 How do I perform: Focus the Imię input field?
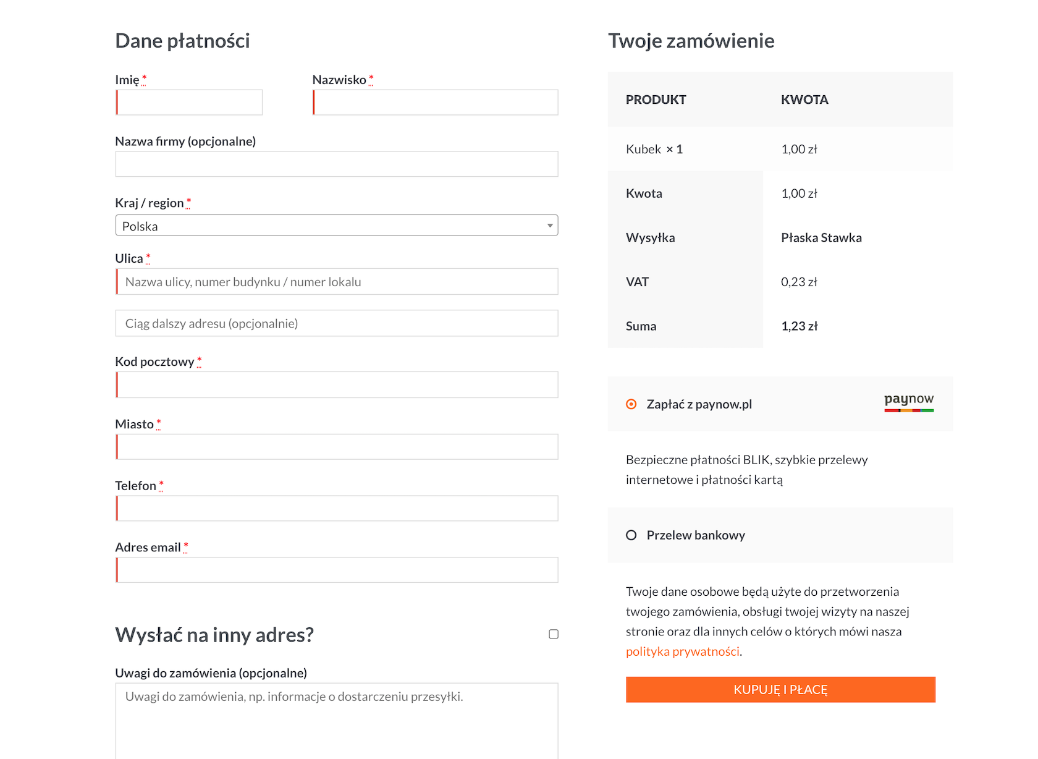click(189, 103)
